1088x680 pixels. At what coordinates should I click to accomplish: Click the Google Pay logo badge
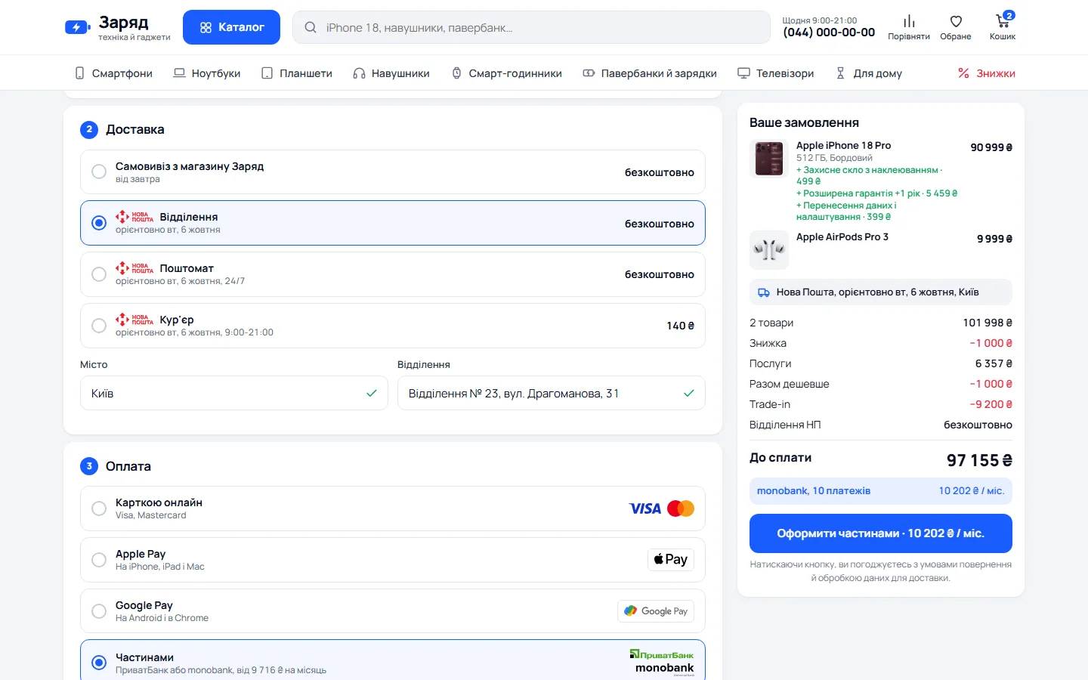point(656,611)
